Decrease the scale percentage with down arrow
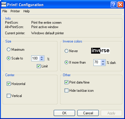The height and width of the screenshot is (119, 125). point(42,59)
